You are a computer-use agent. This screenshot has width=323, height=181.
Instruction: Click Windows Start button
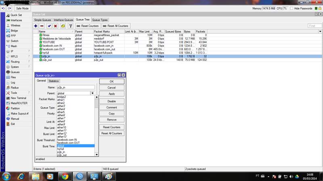pyautogui.click(x=6, y=177)
